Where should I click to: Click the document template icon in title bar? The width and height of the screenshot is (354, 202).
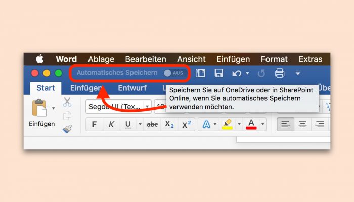(200, 73)
